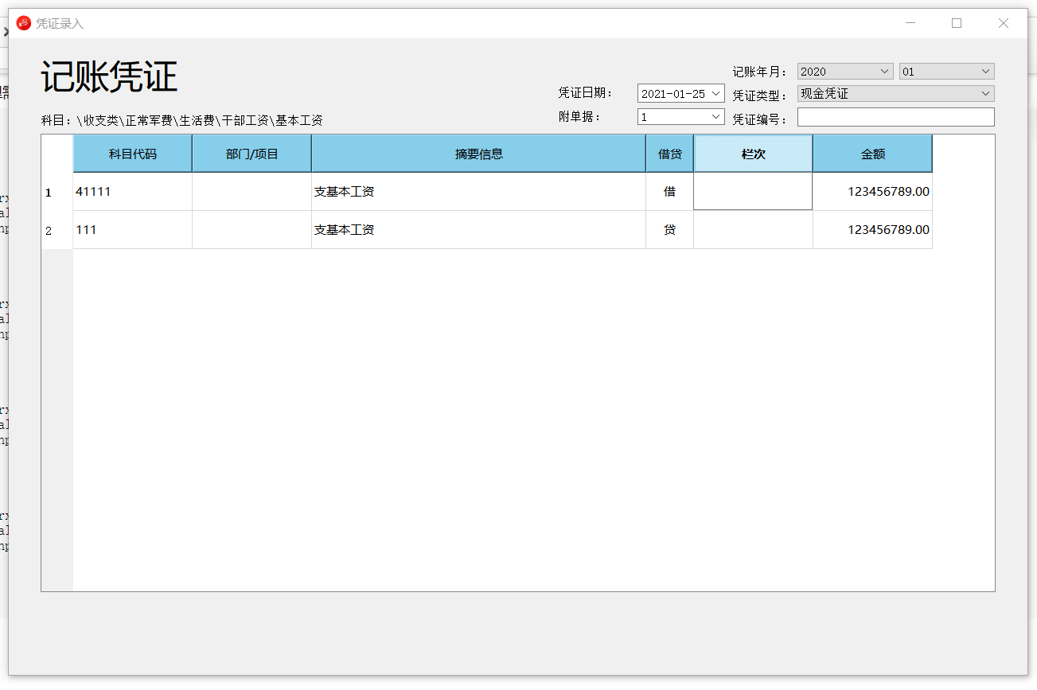Click the 部门/项目 column header
The image size is (1037, 690).
coord(251,154)
